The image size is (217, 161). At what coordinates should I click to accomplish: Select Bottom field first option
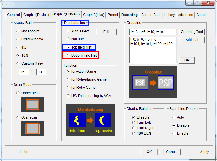(x=82, y=55)
